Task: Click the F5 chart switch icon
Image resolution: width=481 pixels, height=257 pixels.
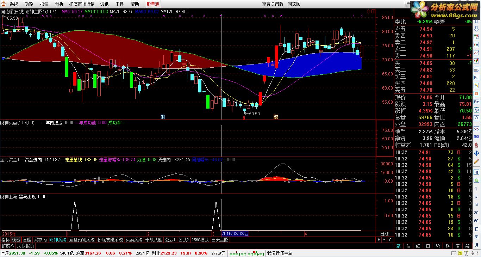Action: pyautogui.click(x=476, y=172)
